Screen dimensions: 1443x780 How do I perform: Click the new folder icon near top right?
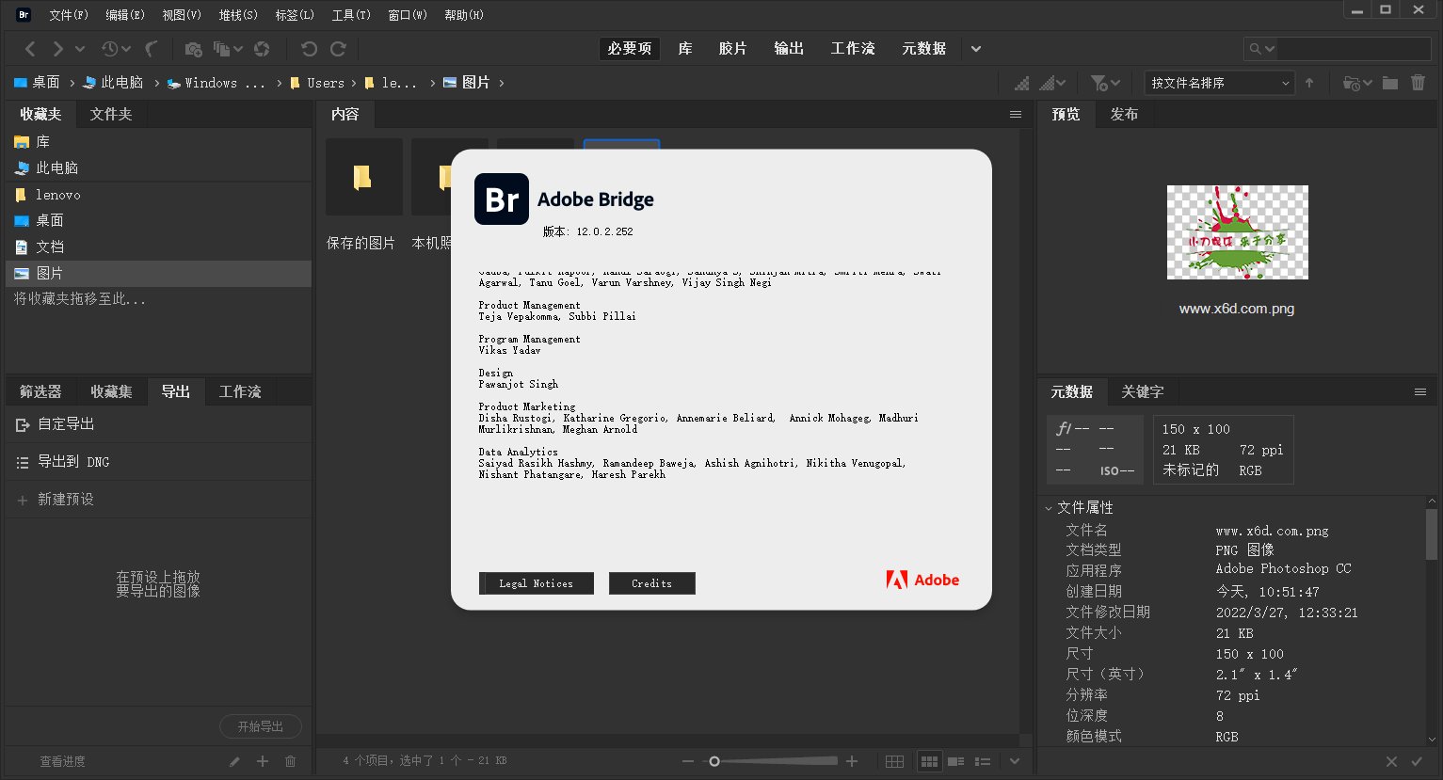[x=1389, y=83]
